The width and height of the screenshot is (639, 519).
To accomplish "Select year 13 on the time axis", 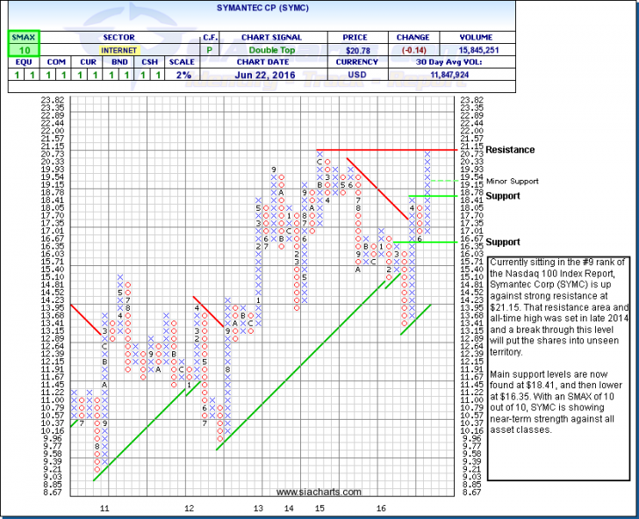I will tap(257, 508).
